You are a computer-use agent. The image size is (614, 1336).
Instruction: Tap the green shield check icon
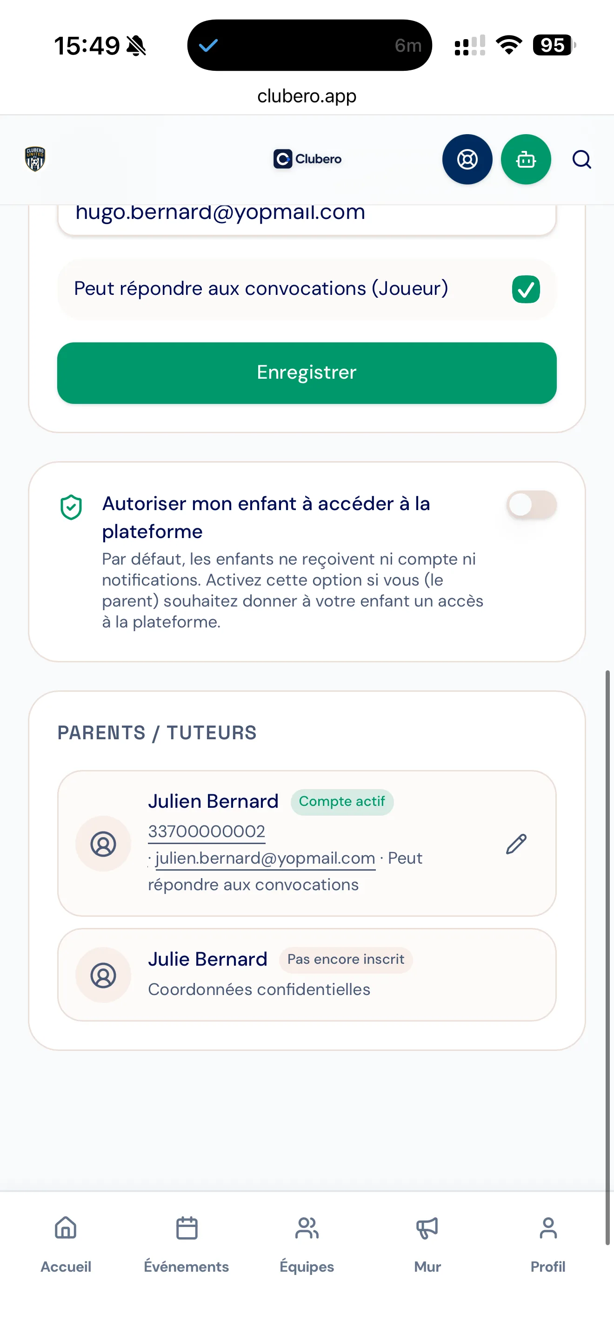coord(71,507)
